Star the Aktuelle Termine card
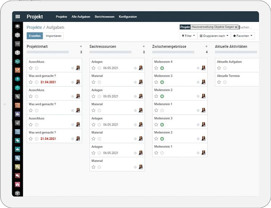 point(219,82)
